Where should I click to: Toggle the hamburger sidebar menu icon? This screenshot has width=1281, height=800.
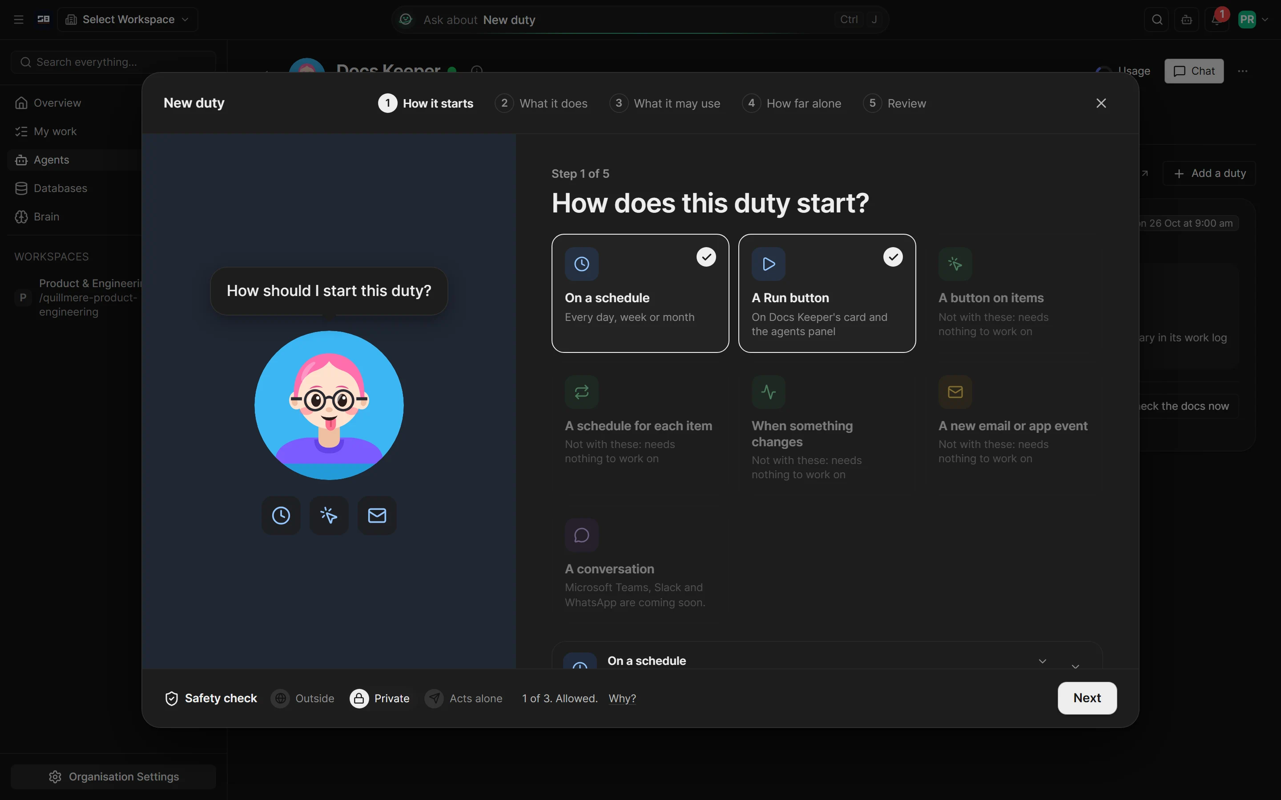[19, 20]
